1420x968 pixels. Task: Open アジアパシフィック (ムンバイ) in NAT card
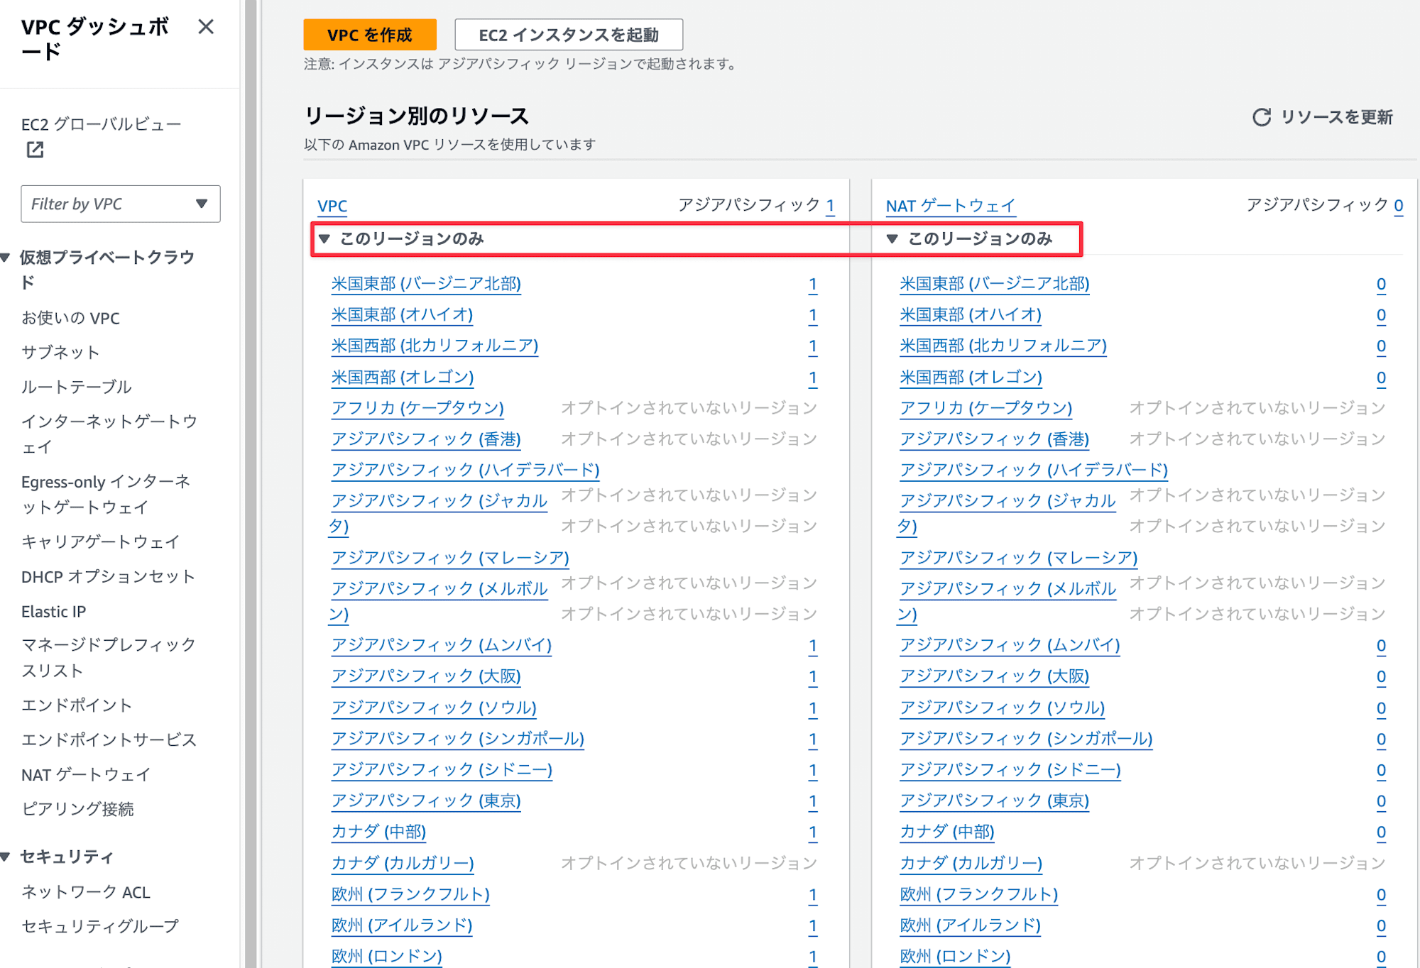1010,645
